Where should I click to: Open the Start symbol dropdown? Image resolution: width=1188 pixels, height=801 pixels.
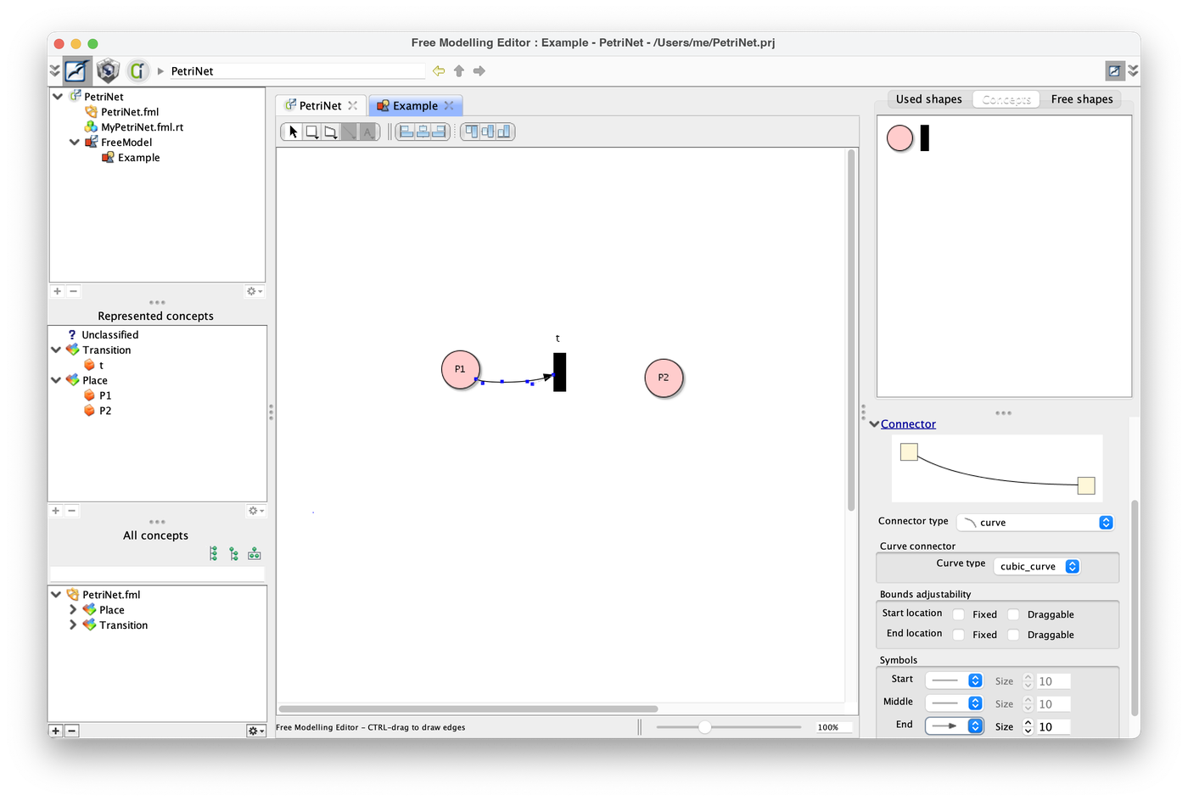click(x=954, y=681)
